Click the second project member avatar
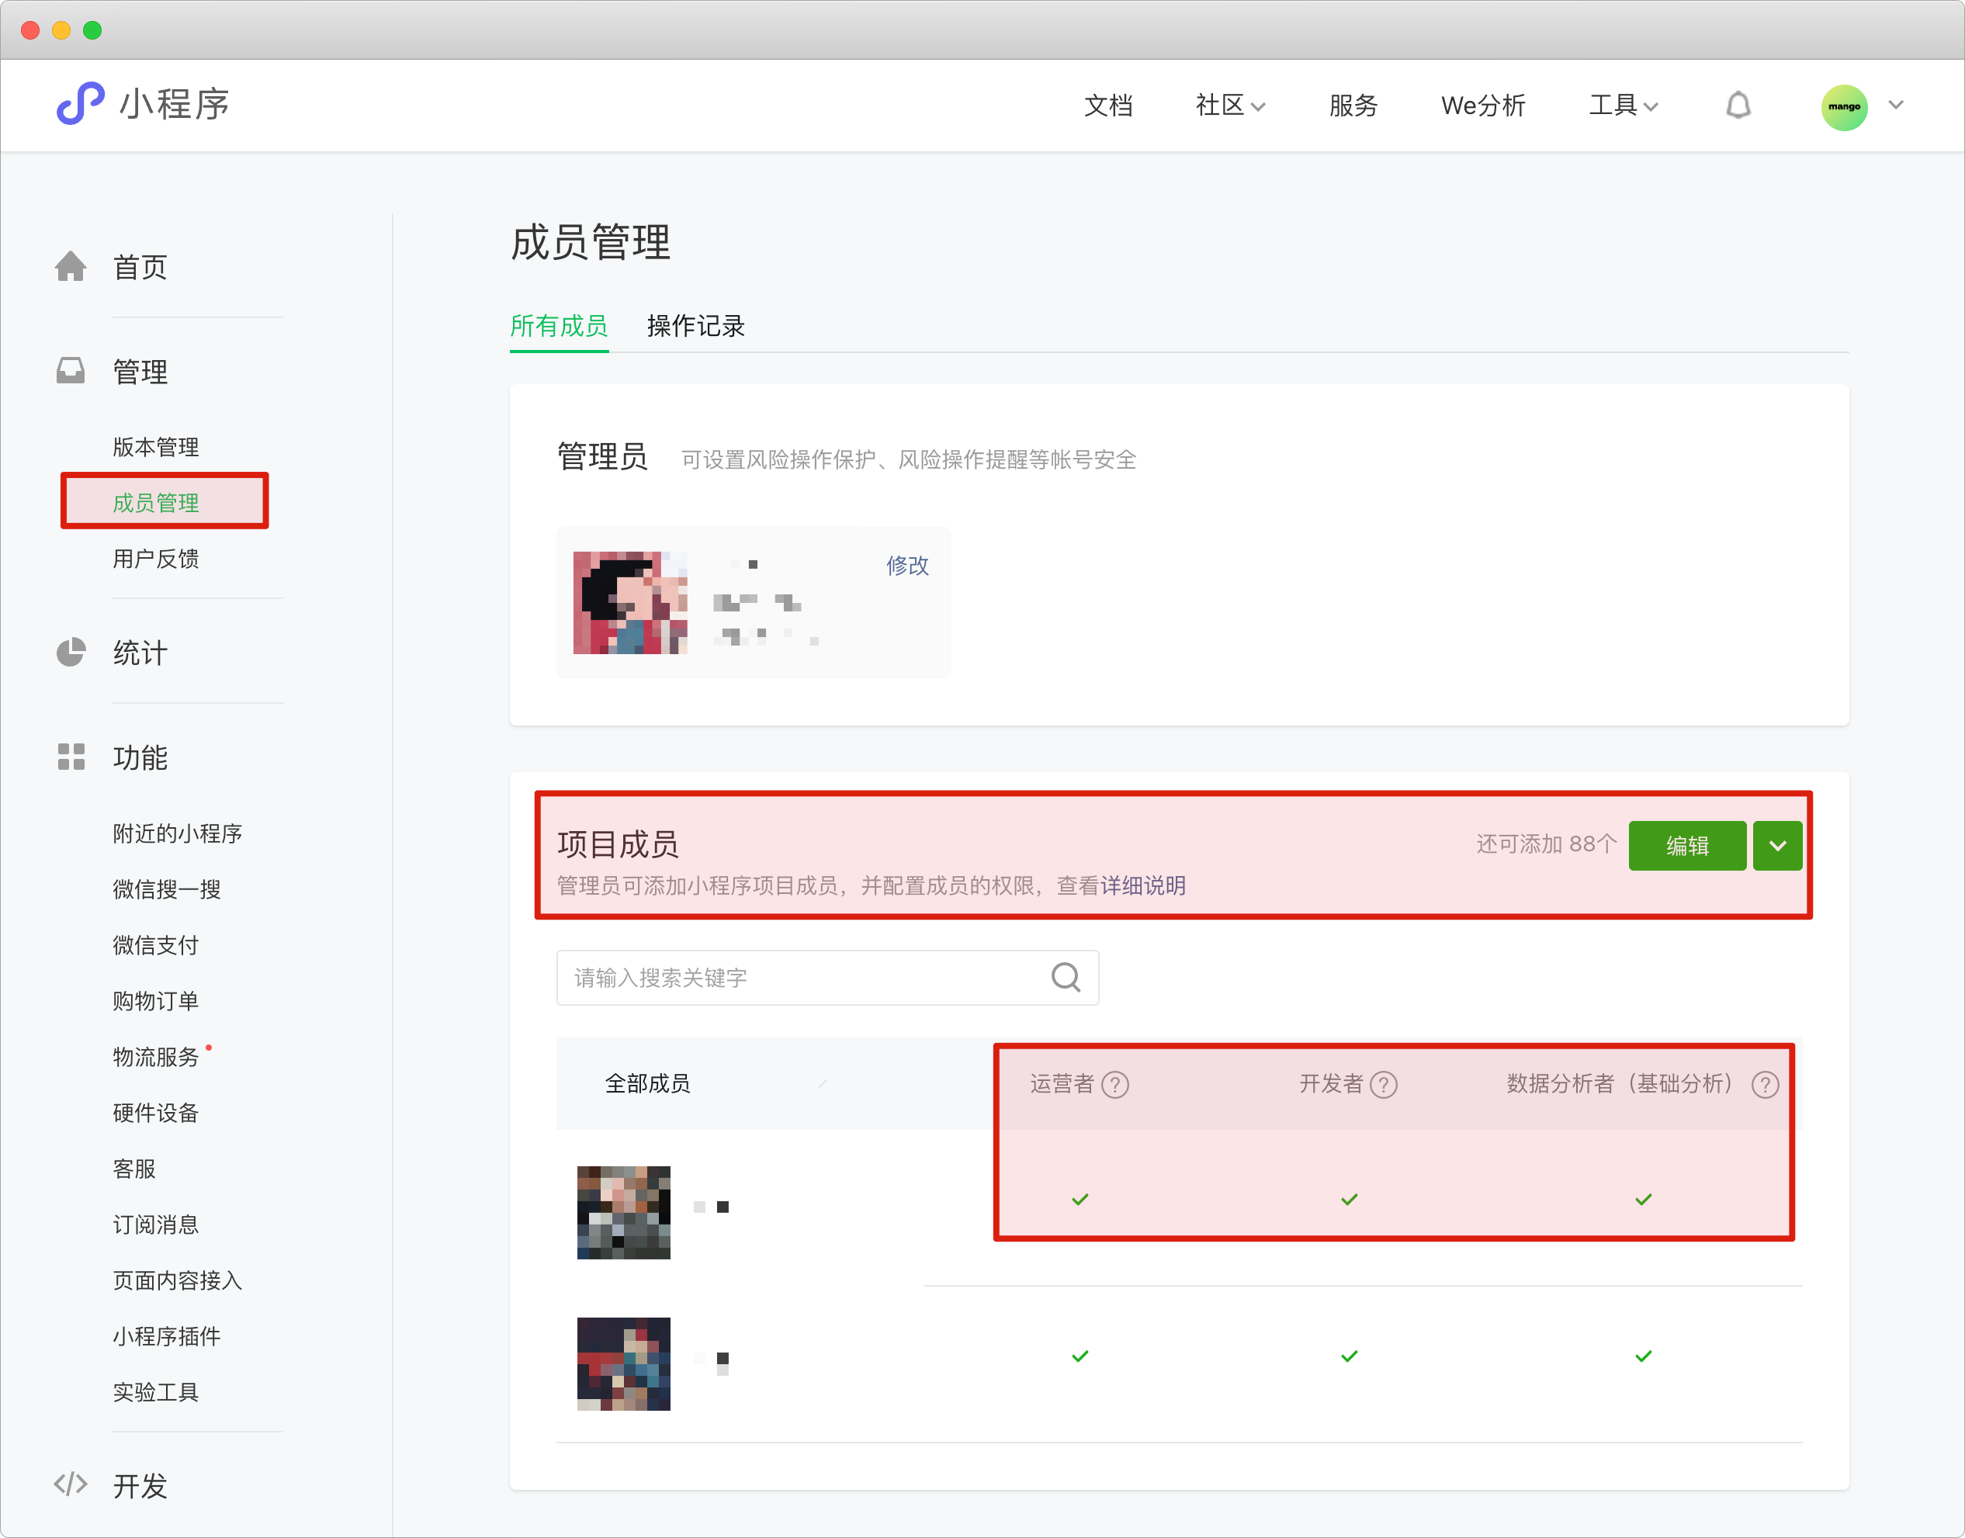Image resolution: width=1965 pixels, height=1538 pixels. coord(623,1363)
